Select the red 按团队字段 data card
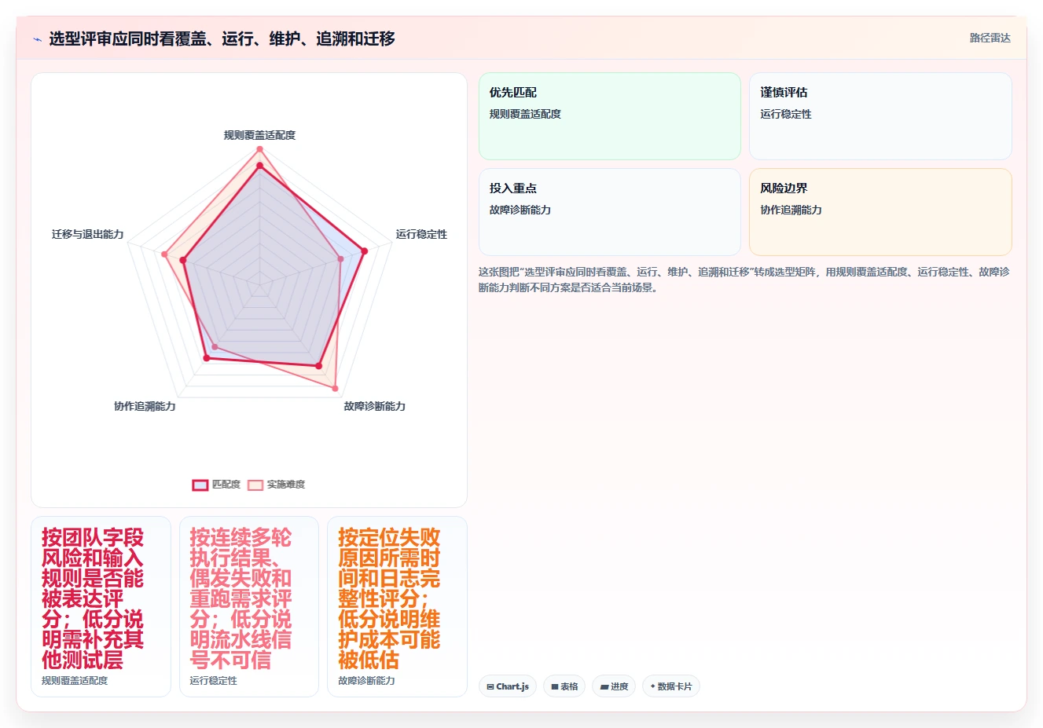 click(x=101, y=606)
